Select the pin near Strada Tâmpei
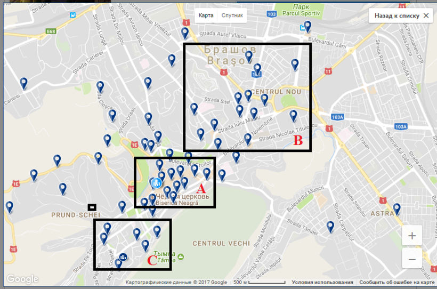Screen dimensions: 437x289 pyautogui.click(x=330, y=227)
